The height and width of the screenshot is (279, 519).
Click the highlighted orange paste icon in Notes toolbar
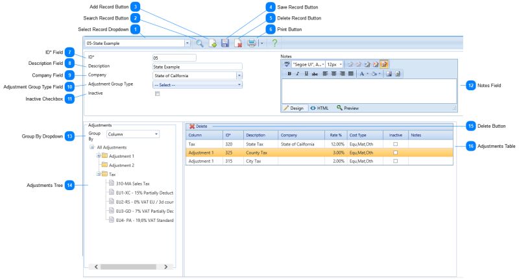[x=384, y=64]
